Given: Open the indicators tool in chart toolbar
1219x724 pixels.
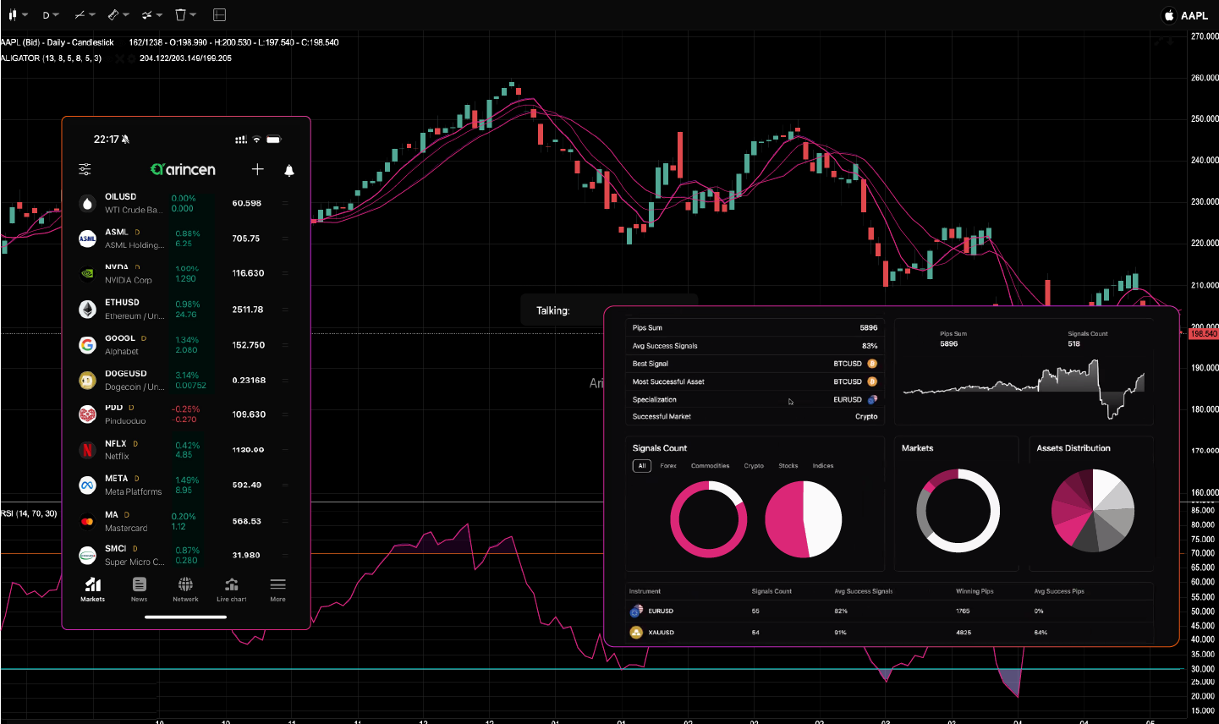Looking at the screenshot, I should (x=147, y=15).
